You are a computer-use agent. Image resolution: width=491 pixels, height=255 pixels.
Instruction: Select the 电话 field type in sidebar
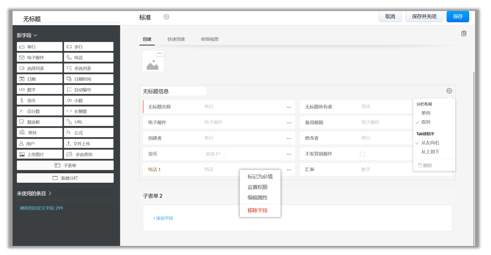tap(88, 57)
